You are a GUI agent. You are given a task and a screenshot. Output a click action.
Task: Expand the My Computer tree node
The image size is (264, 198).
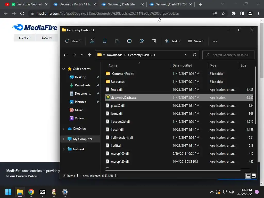(63, 139)
